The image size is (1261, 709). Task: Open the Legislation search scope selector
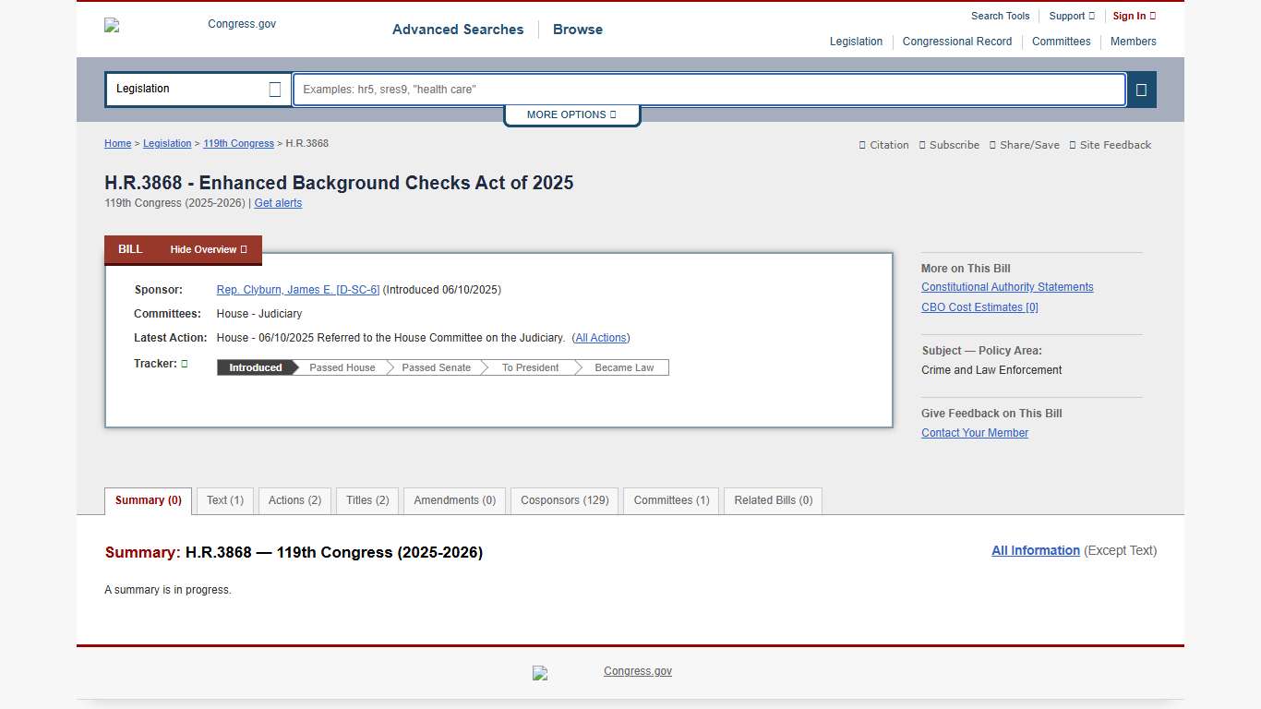197,89
